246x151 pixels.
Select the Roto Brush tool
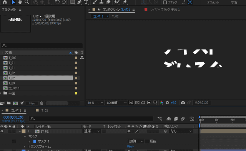[x=117, y=2]
